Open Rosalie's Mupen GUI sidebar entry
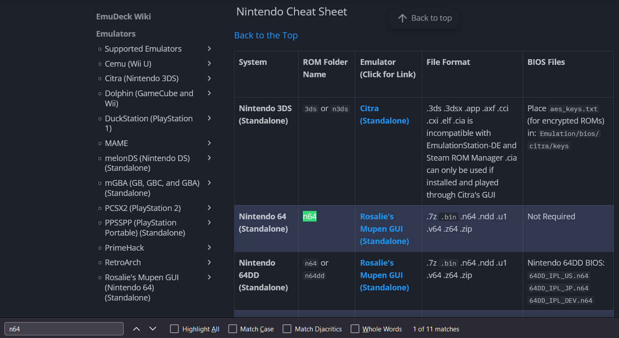 142,287
